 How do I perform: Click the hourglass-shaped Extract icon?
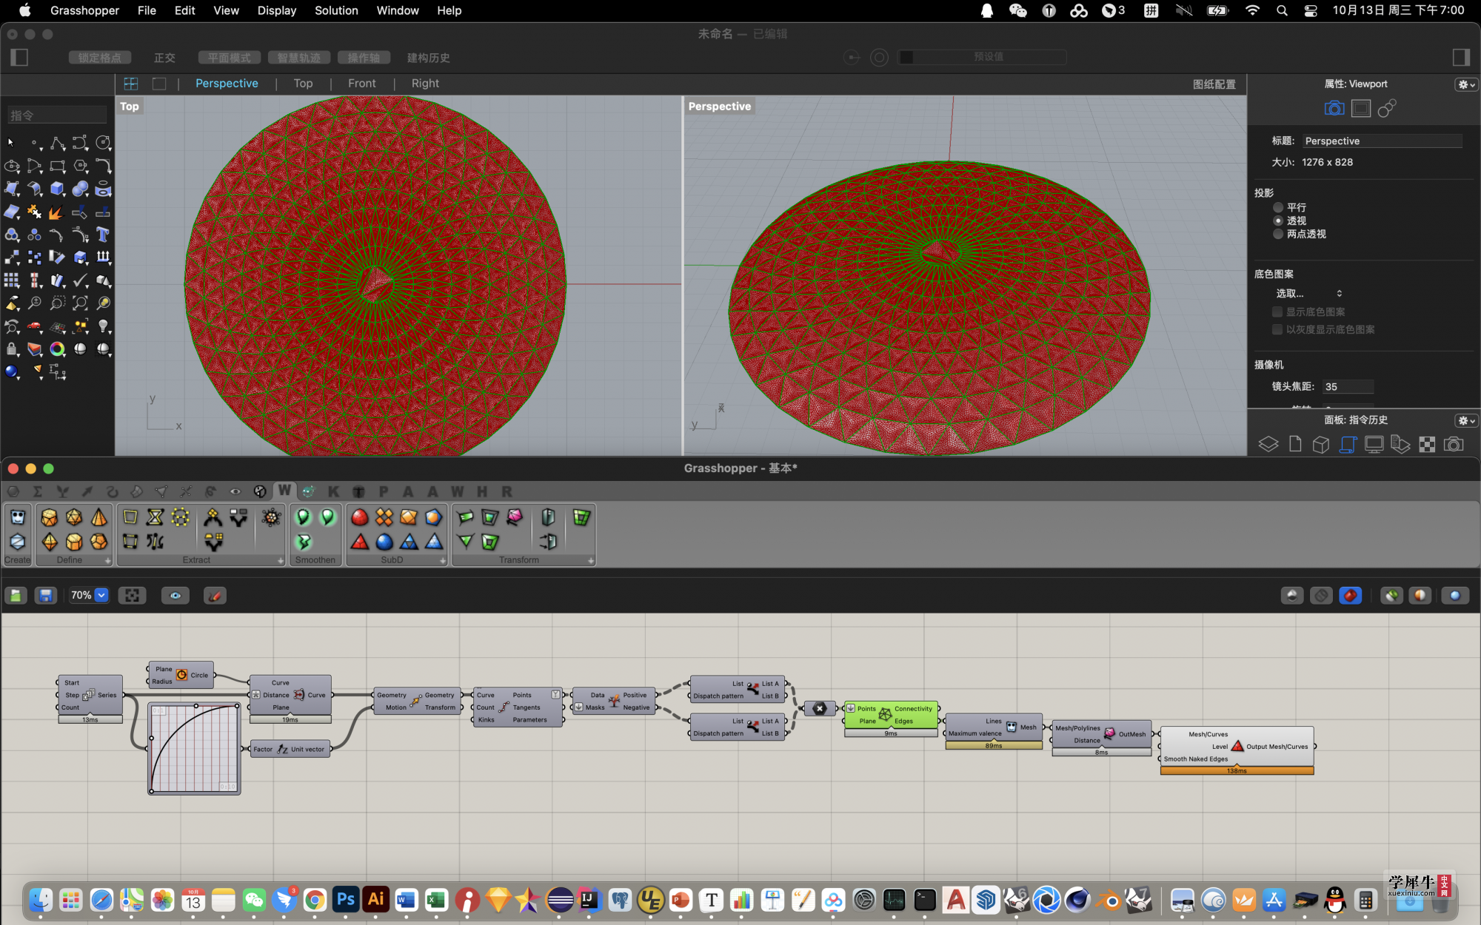(155, 517)
